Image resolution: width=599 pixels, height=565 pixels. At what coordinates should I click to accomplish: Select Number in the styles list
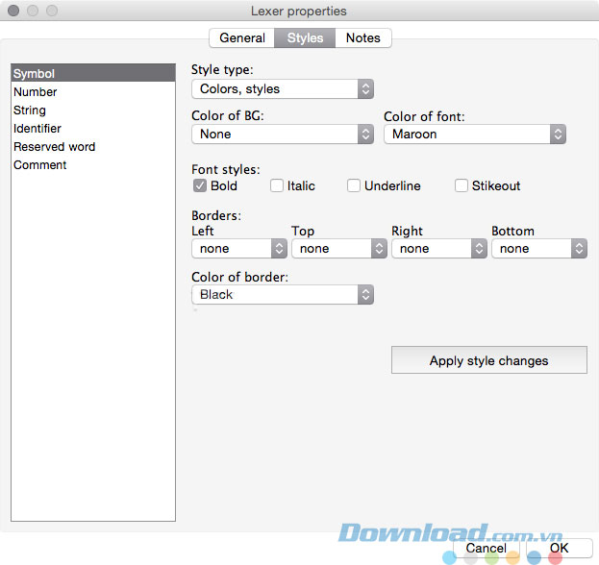(36, 92)
